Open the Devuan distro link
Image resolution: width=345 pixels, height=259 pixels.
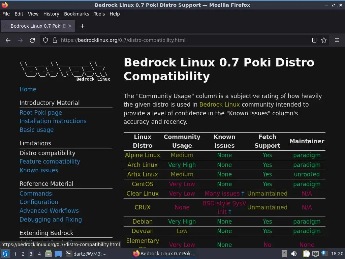(143, 231)
